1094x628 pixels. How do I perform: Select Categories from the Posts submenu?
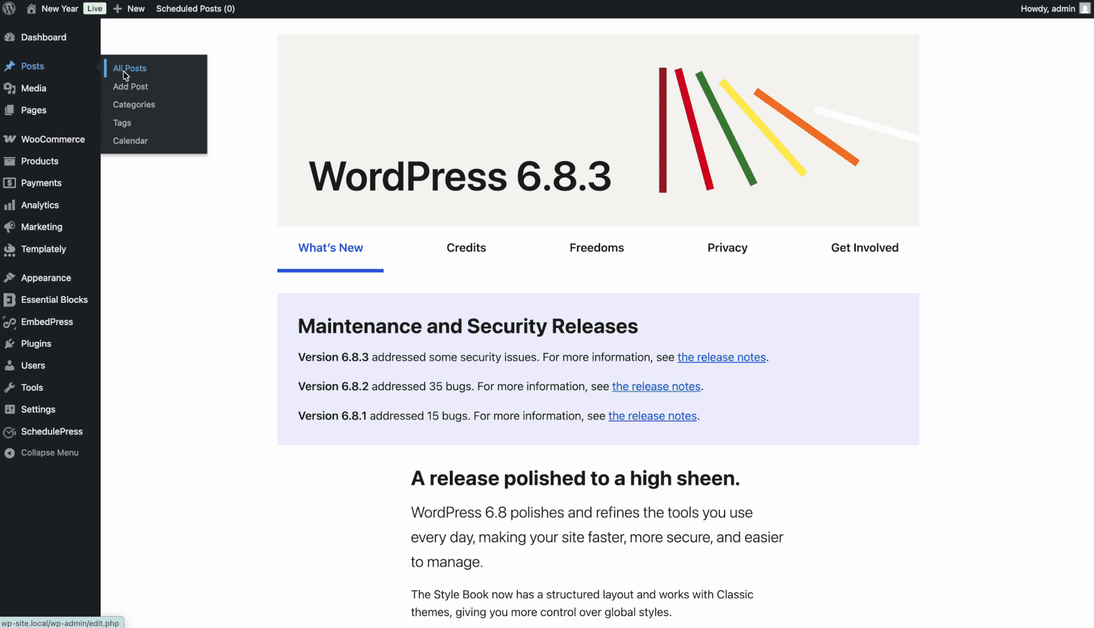pos(133,104)
